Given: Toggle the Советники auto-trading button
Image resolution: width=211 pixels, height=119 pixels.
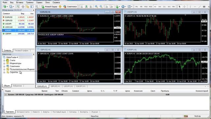Looking at the screenshot, I should tap(70, 7).
